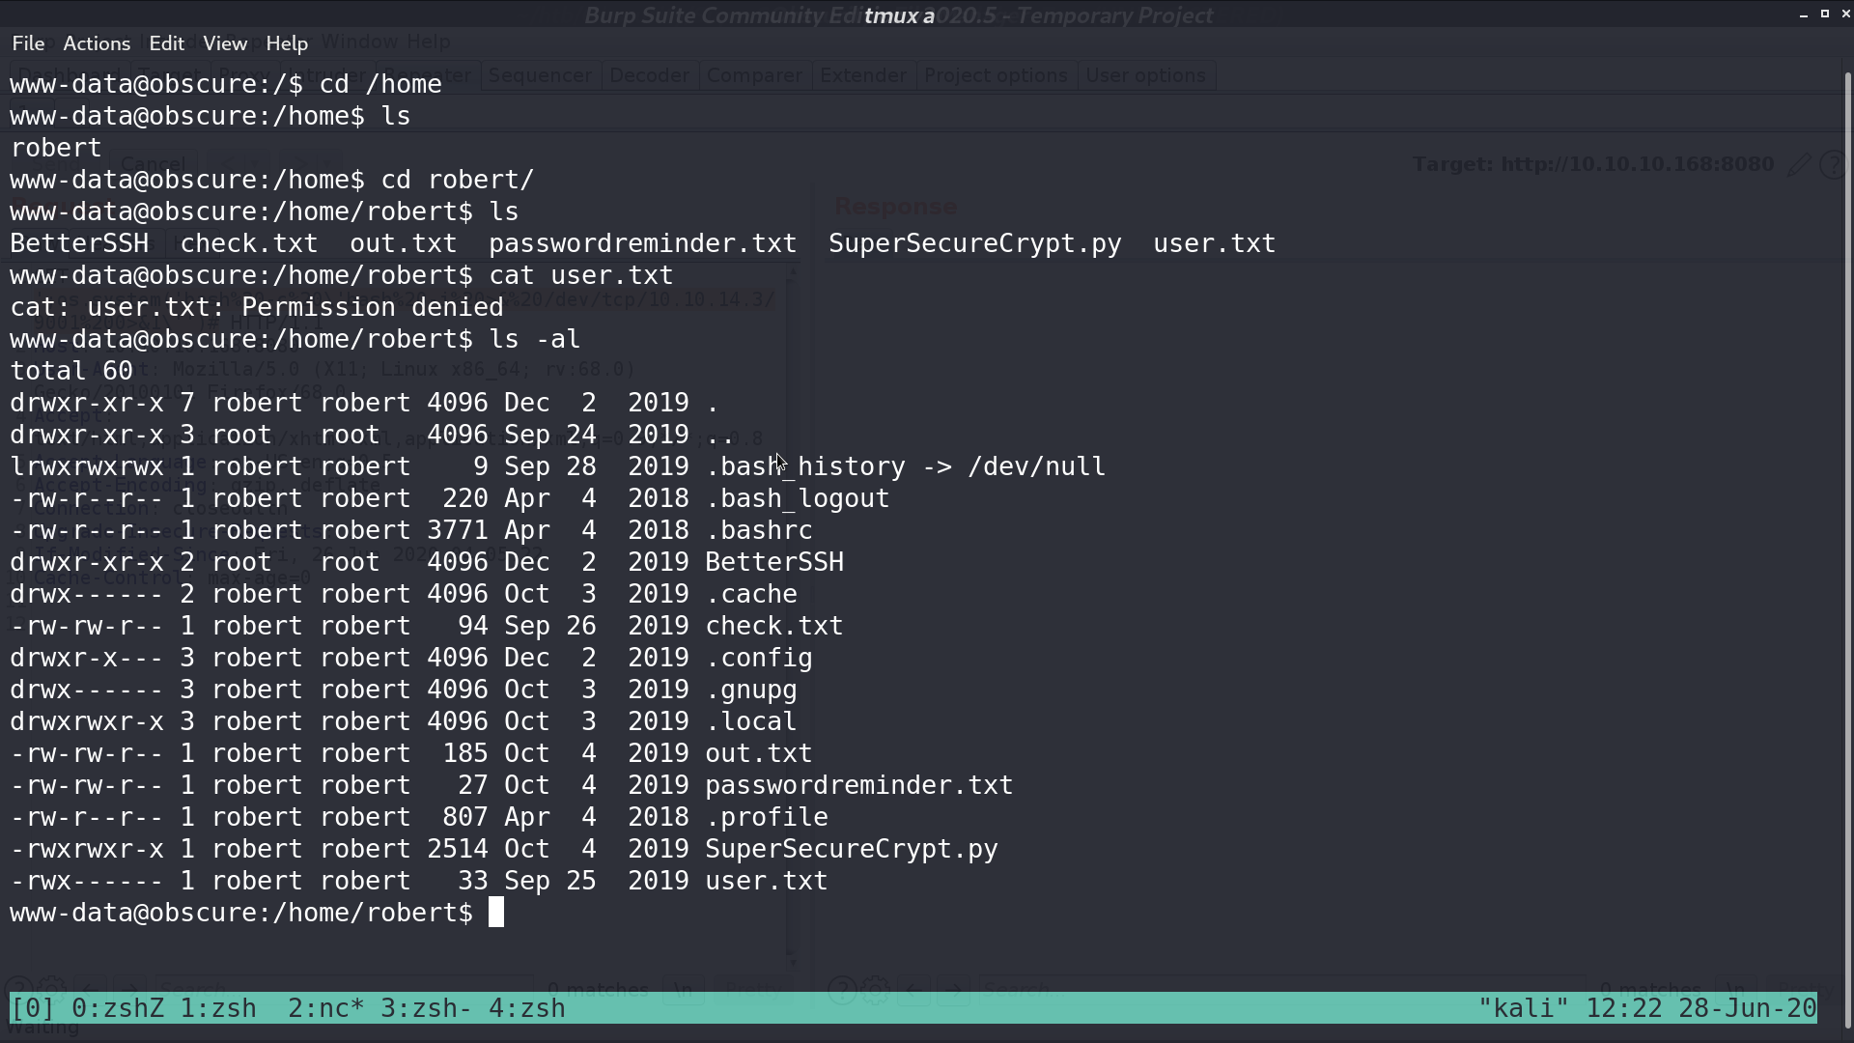Open the File menu
Viewport: 1854px width, 1043px height.
click(x=28, y=43)
